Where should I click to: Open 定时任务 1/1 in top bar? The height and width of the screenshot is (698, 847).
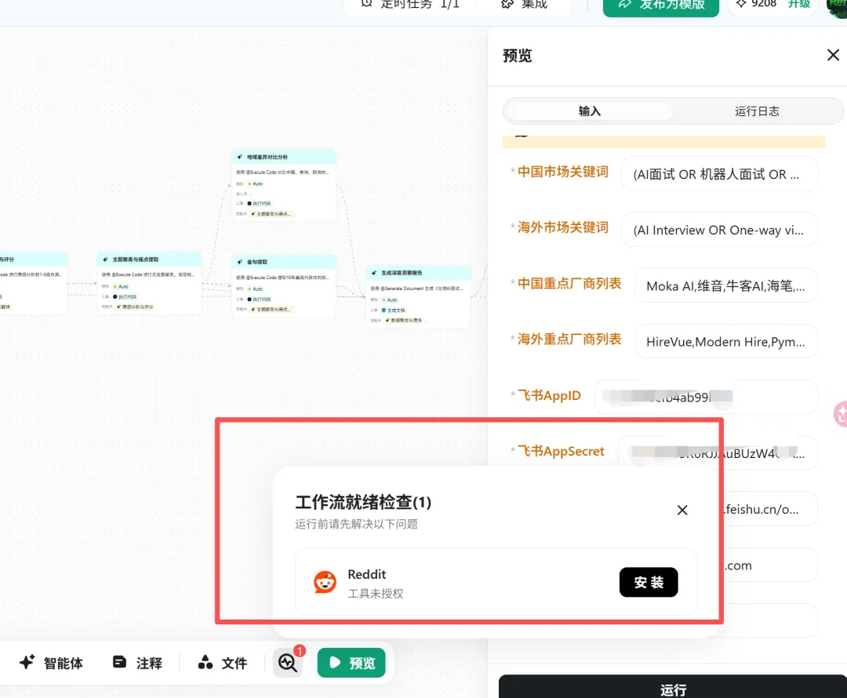coord(410,5)
